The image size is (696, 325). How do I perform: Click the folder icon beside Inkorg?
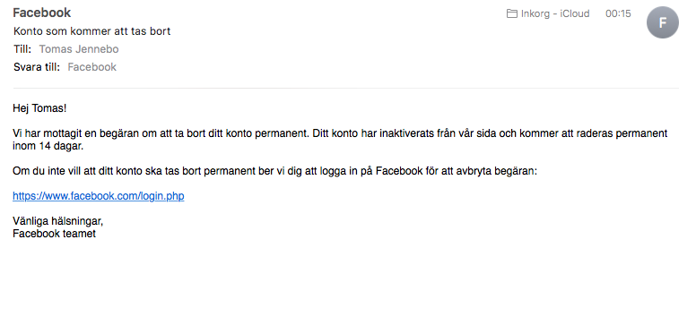[512, 13]
